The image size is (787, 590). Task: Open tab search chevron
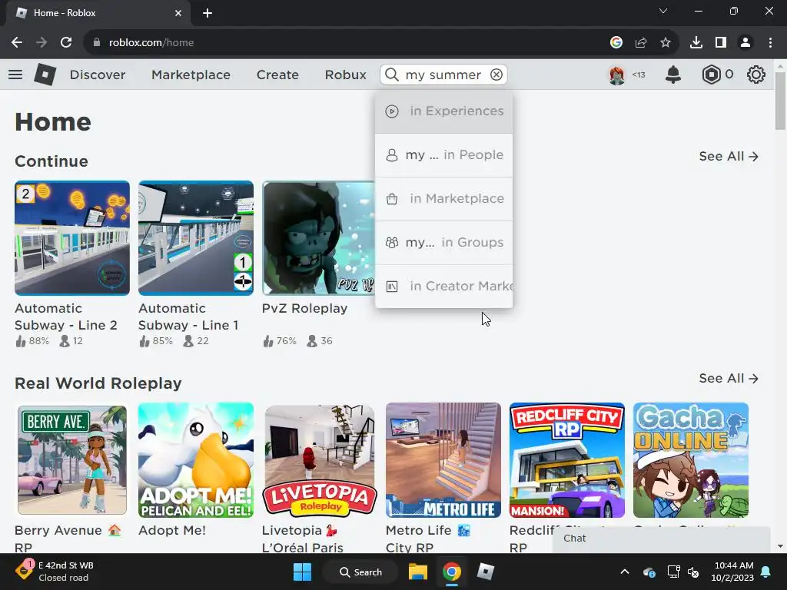pos(663,11)
